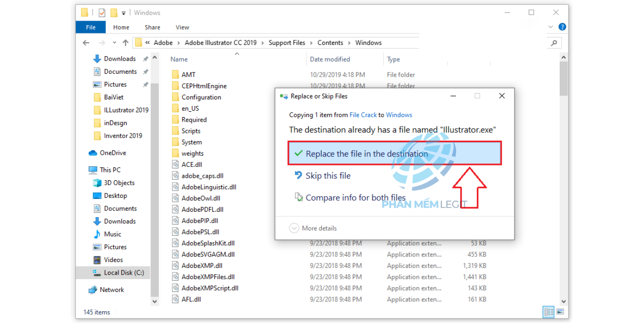Select Local Disk (C:) in sidebar
The width and height of the screenshot is (643, 323).
coord(124,272)
